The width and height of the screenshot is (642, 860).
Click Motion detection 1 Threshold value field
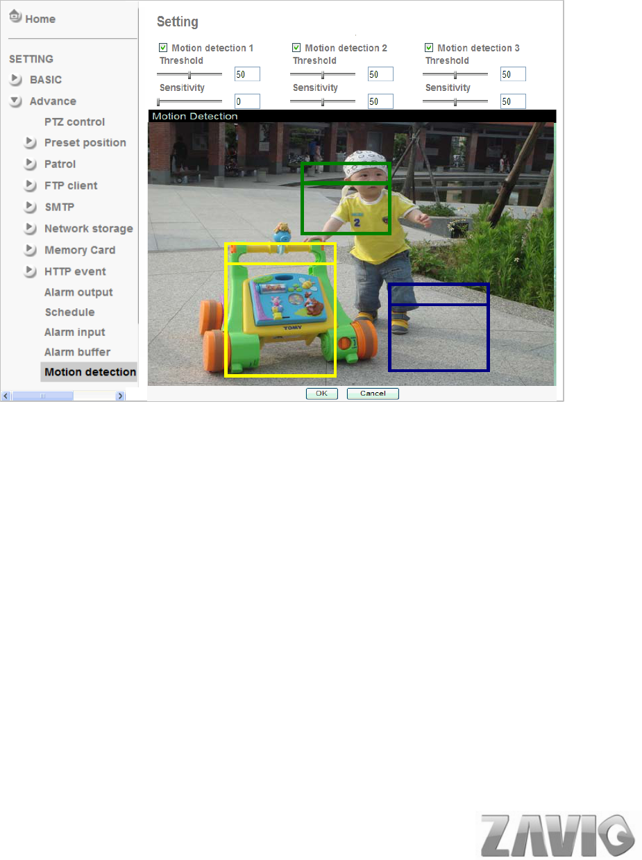247,74
